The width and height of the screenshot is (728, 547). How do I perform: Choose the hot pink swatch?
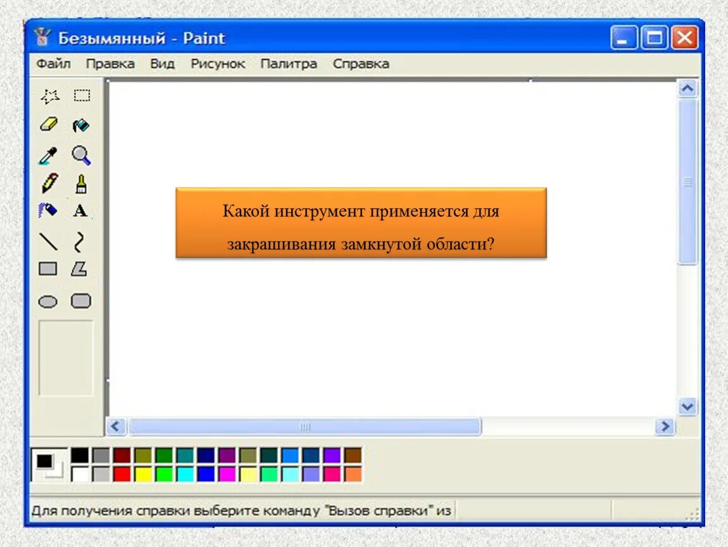[x=332, y=474]
